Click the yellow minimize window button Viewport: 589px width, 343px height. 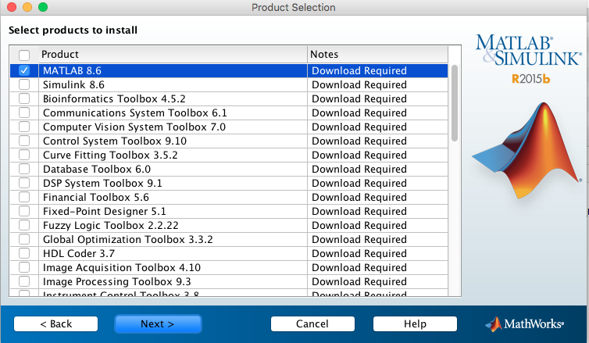[x=27, y=7]
